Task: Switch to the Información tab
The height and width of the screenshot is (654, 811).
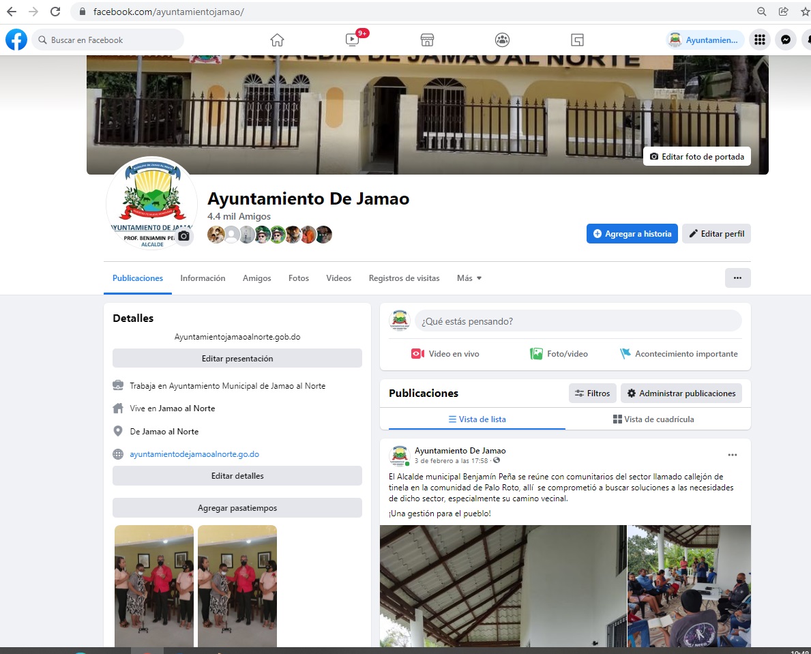Action: click(x=203, y=278)
